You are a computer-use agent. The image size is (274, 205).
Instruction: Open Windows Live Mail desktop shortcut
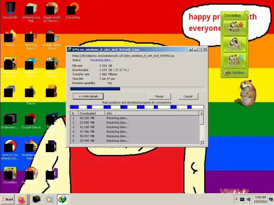click(x=31, y=12)
